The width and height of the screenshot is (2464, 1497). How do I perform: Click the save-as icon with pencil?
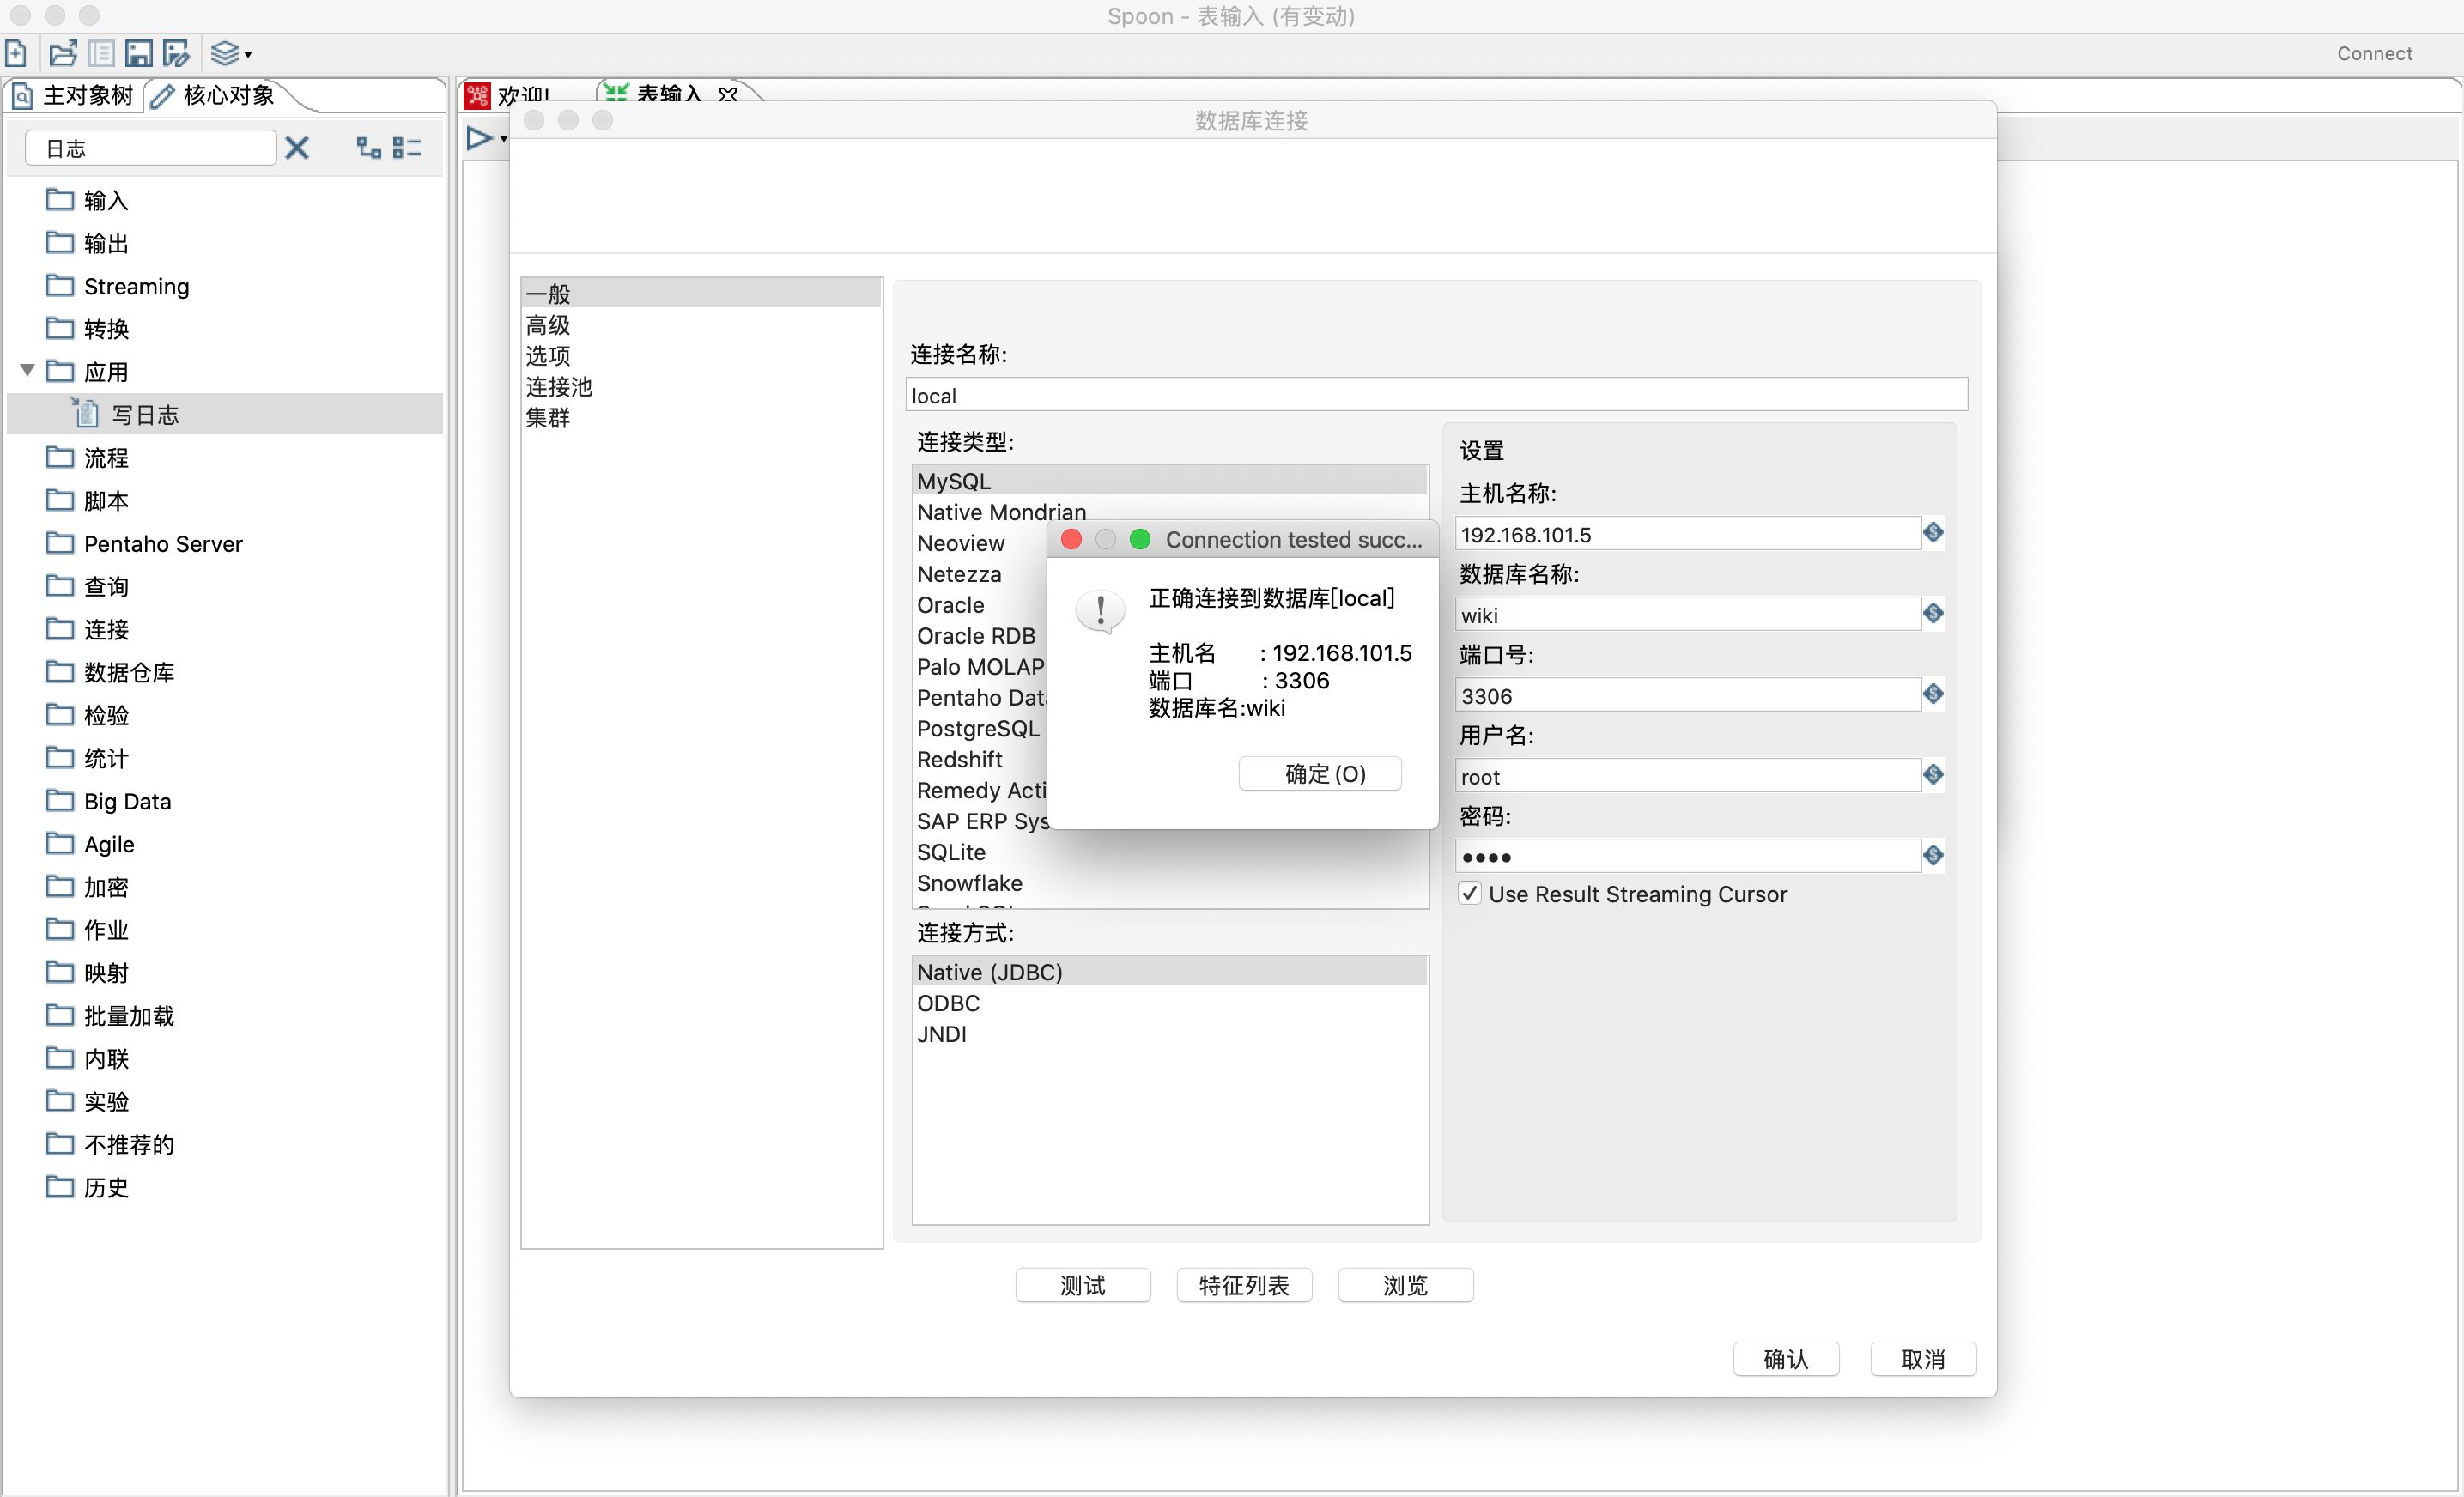[x=176, y=53]
